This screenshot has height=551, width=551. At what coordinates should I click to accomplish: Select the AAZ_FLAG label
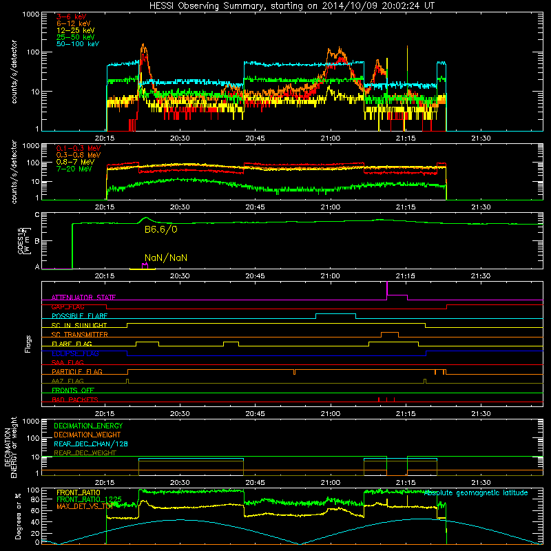tap(67, 381)
